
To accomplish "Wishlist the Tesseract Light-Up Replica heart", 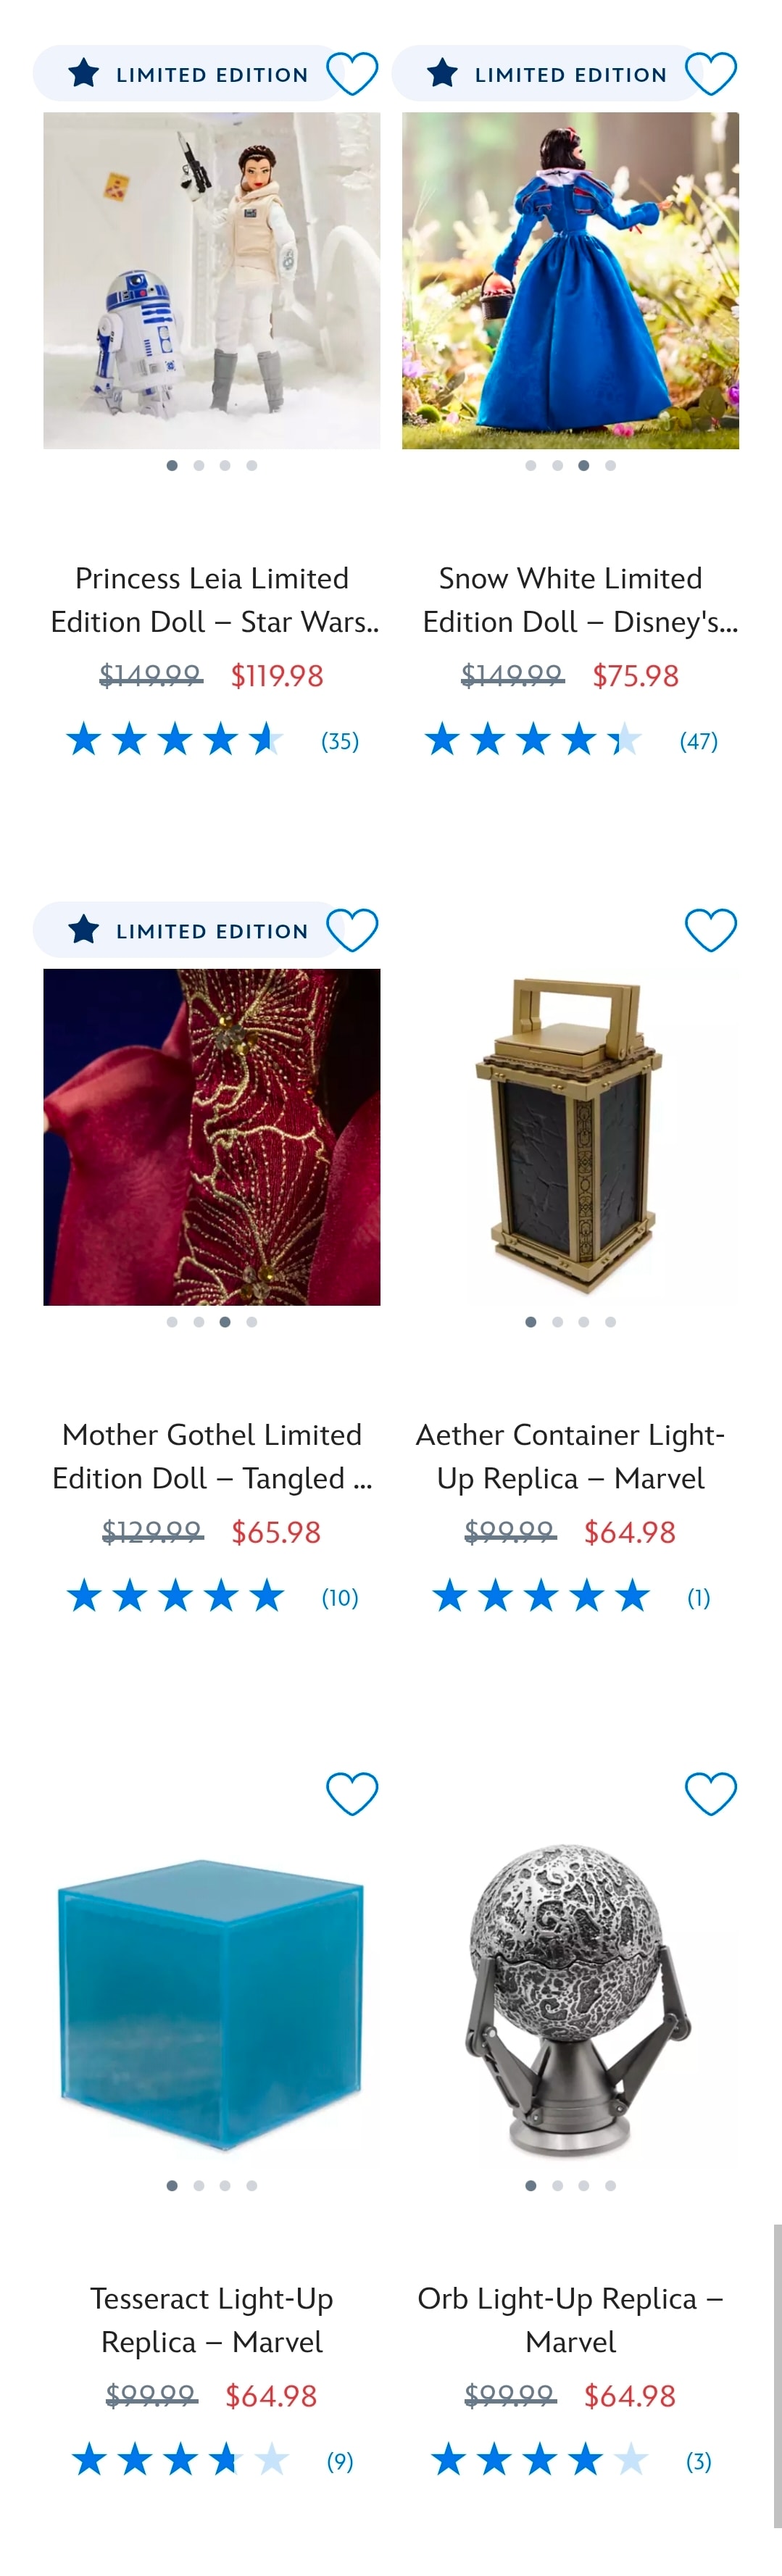I will tap(352, 1794).
